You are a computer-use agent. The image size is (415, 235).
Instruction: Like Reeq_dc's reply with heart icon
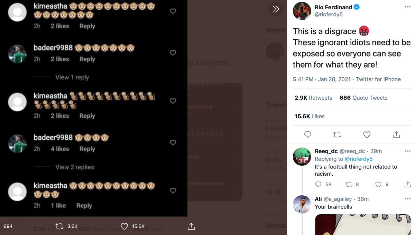[x=379, y=185]
